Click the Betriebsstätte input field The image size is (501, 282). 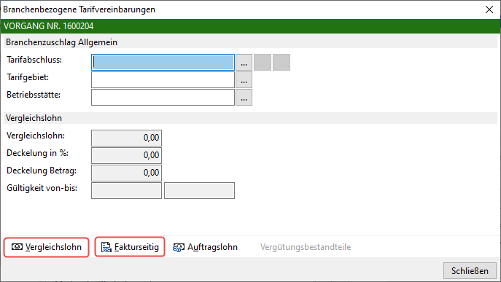(x=163, y=98)
